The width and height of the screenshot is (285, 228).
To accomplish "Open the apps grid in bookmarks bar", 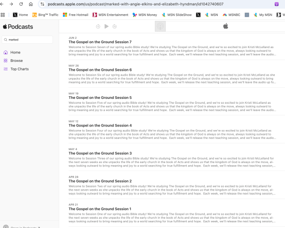I will [3, 15].
